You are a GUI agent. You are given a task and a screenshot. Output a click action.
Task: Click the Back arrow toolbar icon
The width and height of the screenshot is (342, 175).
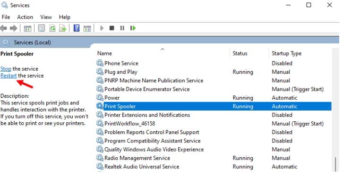(x=3, y=28)
